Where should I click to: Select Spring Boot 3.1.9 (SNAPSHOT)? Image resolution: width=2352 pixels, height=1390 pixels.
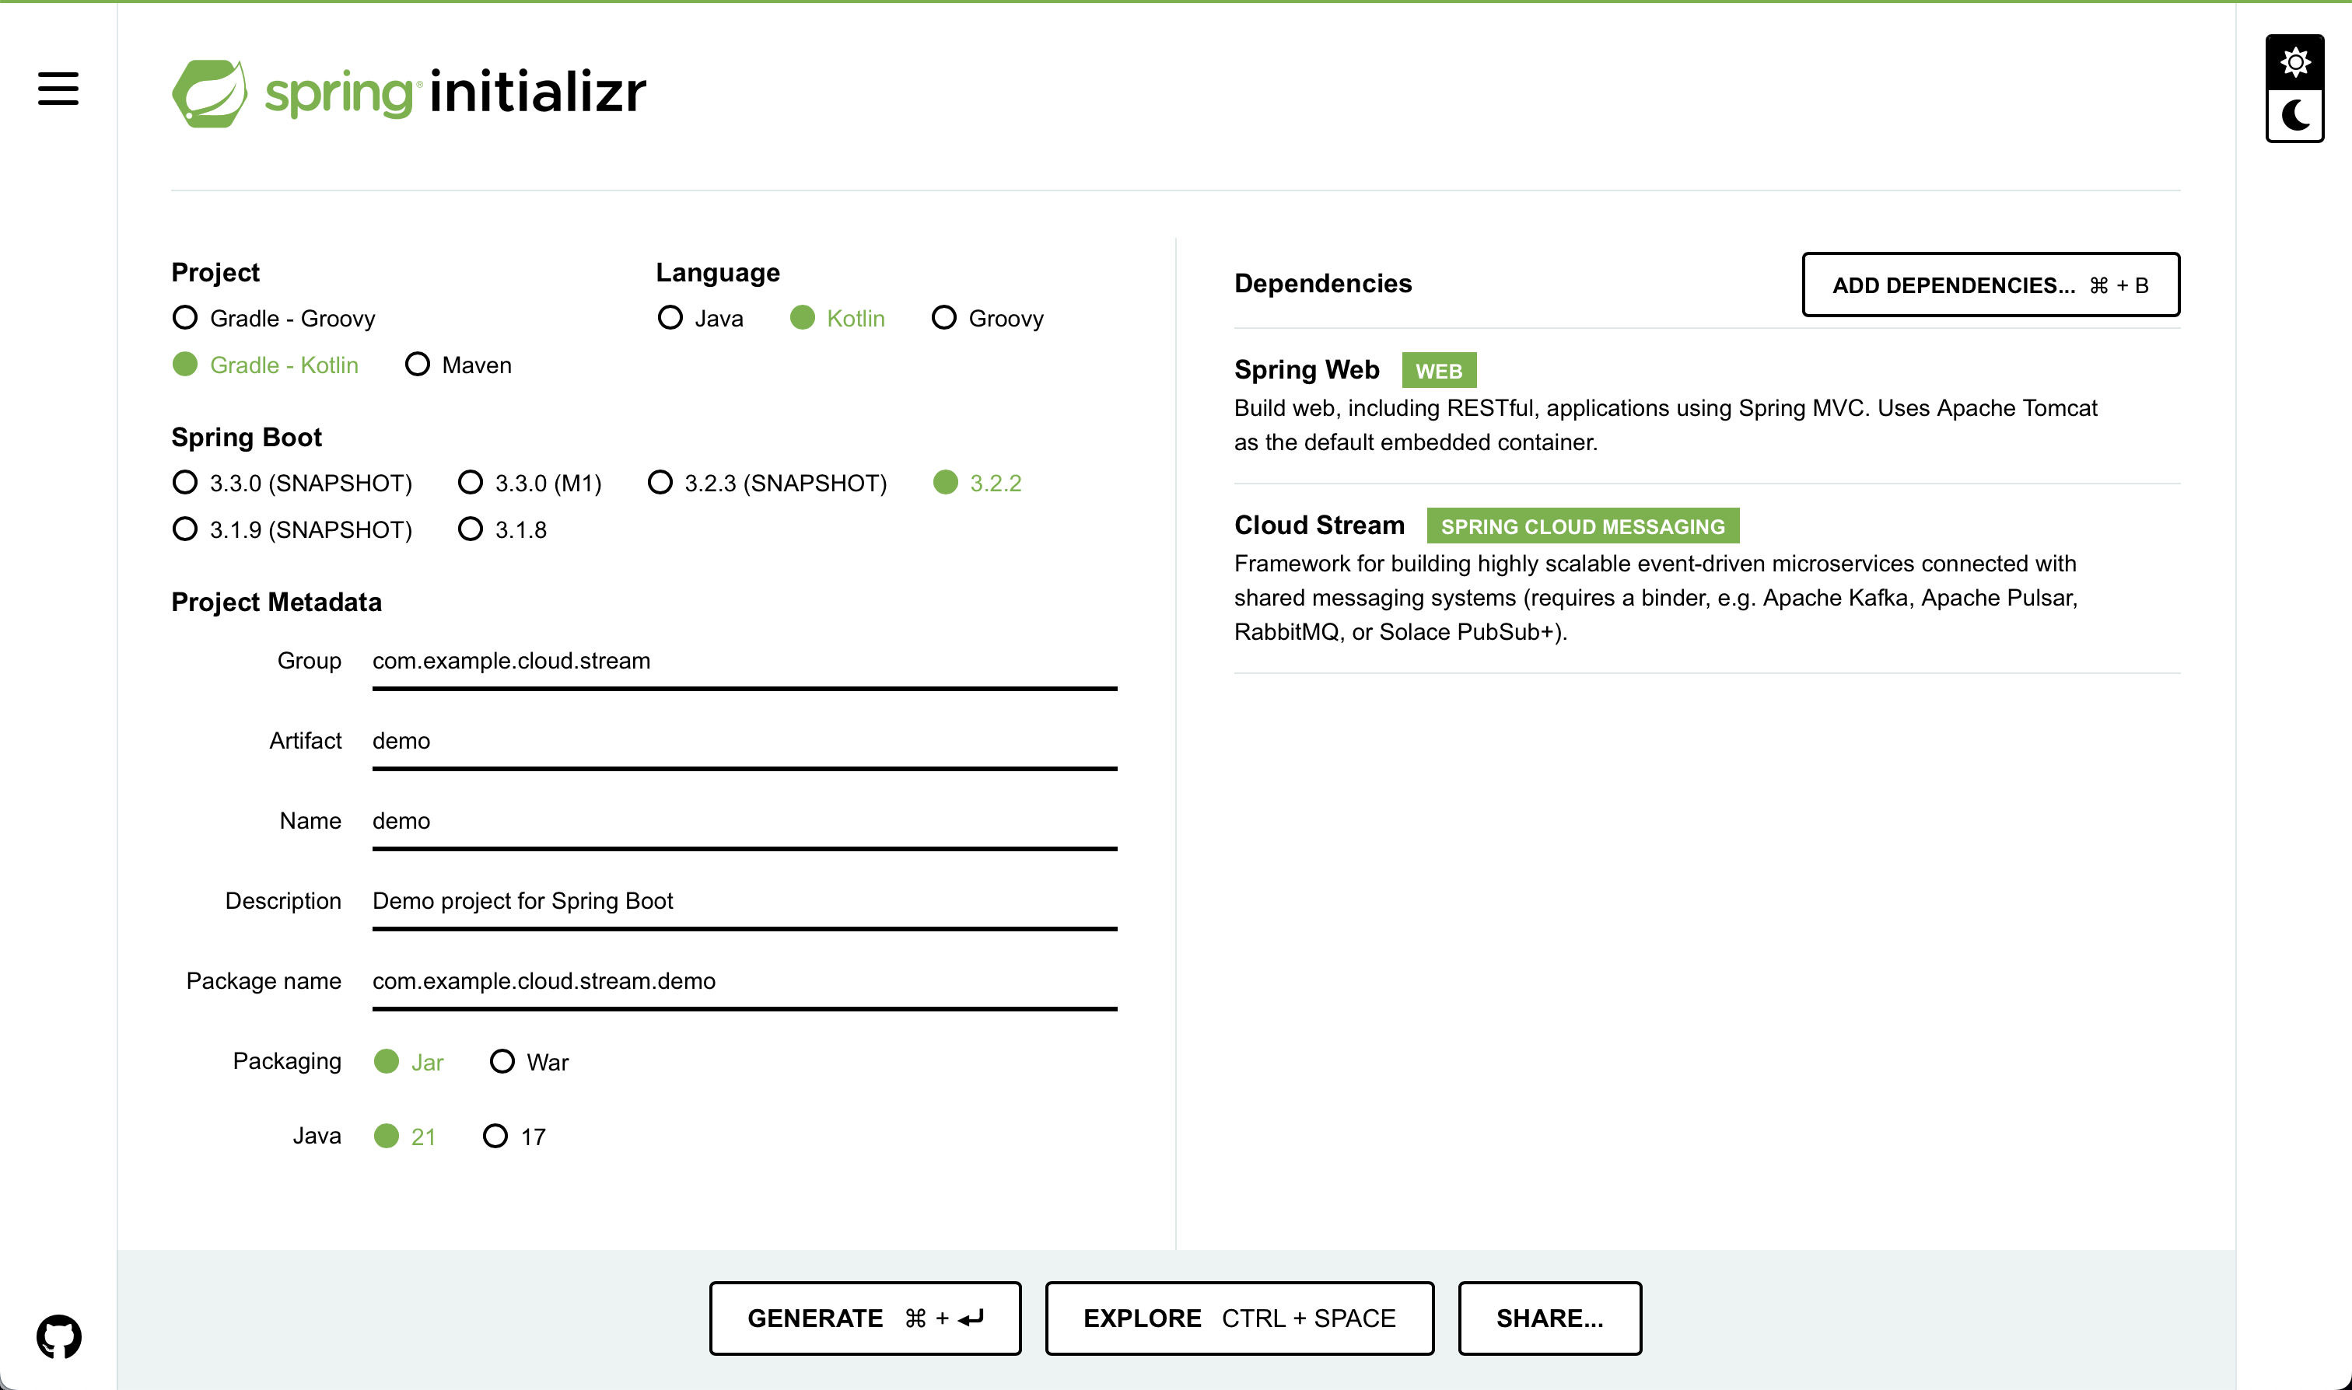[292, 530]
